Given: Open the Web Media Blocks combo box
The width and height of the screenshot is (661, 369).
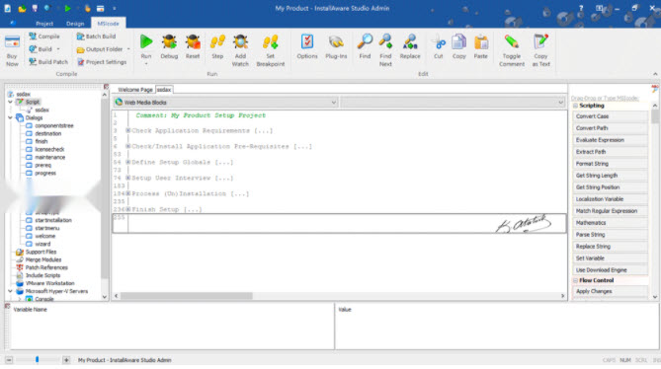Looking at the screenshot, I should pyautogui.click(x=225, y=103).
